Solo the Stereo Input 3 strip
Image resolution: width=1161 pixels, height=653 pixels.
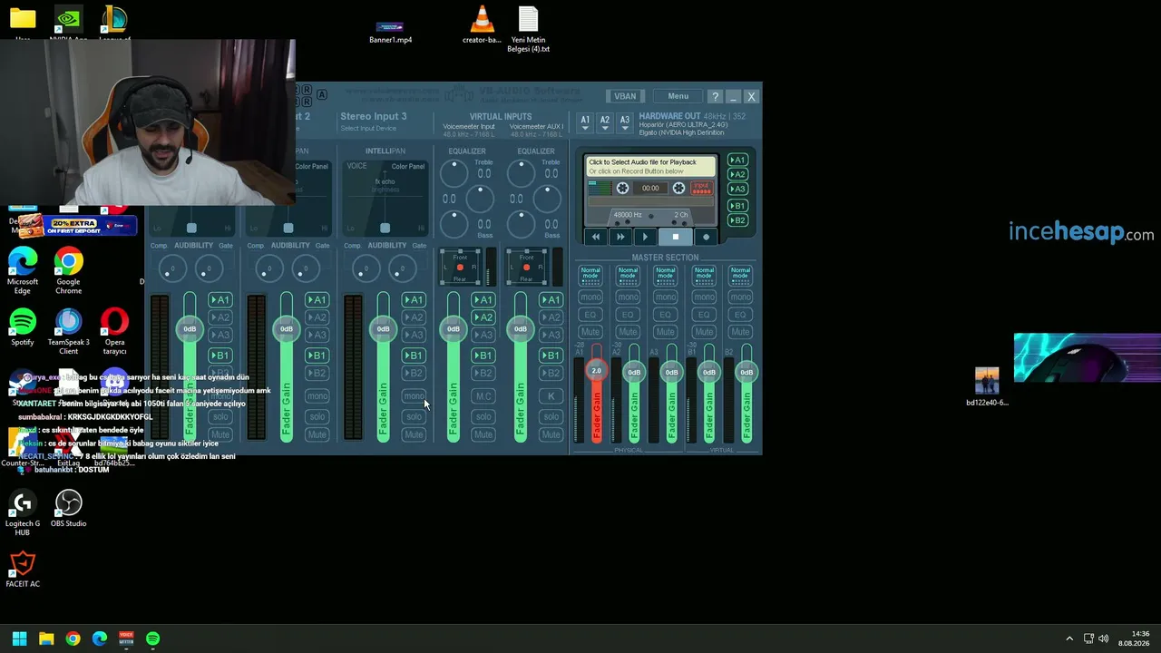[x=414, y=416]
